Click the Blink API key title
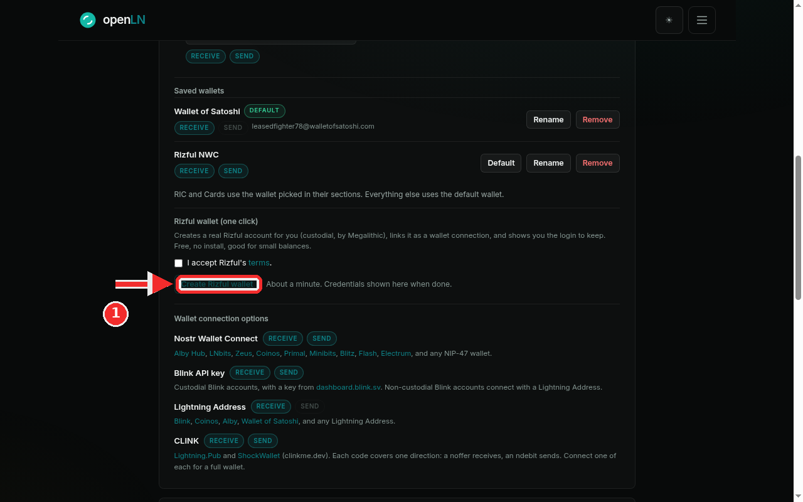Screen dimensions: 803x502 (x=199, y=373)
